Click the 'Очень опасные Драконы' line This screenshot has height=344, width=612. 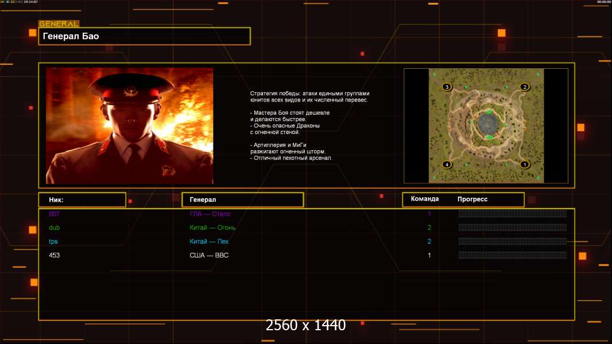pos(285,126)
